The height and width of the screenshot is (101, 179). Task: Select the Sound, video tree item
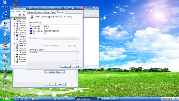click(21, 57)
